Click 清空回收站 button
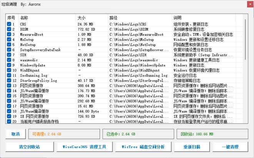254x158 pixels. (x=30, y=147)
